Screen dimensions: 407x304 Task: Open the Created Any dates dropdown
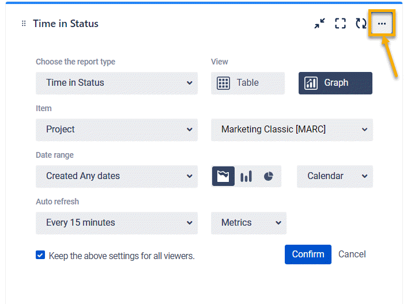116,176
